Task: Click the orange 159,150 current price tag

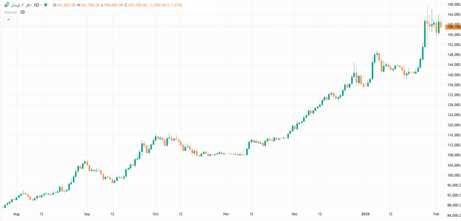Action: click(453, 27)
